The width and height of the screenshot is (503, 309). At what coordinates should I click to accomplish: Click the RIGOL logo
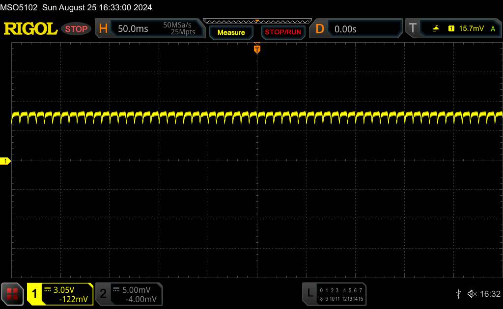(x=30, y=29)
